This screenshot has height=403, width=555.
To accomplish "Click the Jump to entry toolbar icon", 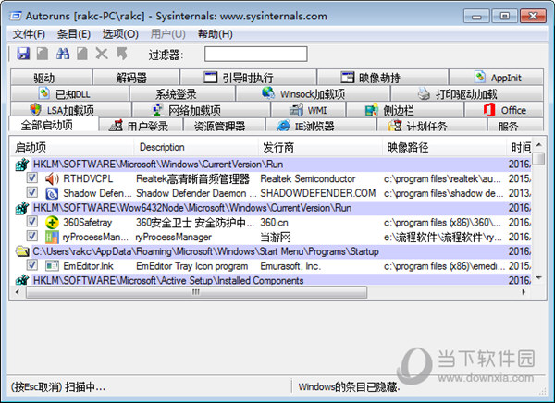I will (x=122, y=54).
